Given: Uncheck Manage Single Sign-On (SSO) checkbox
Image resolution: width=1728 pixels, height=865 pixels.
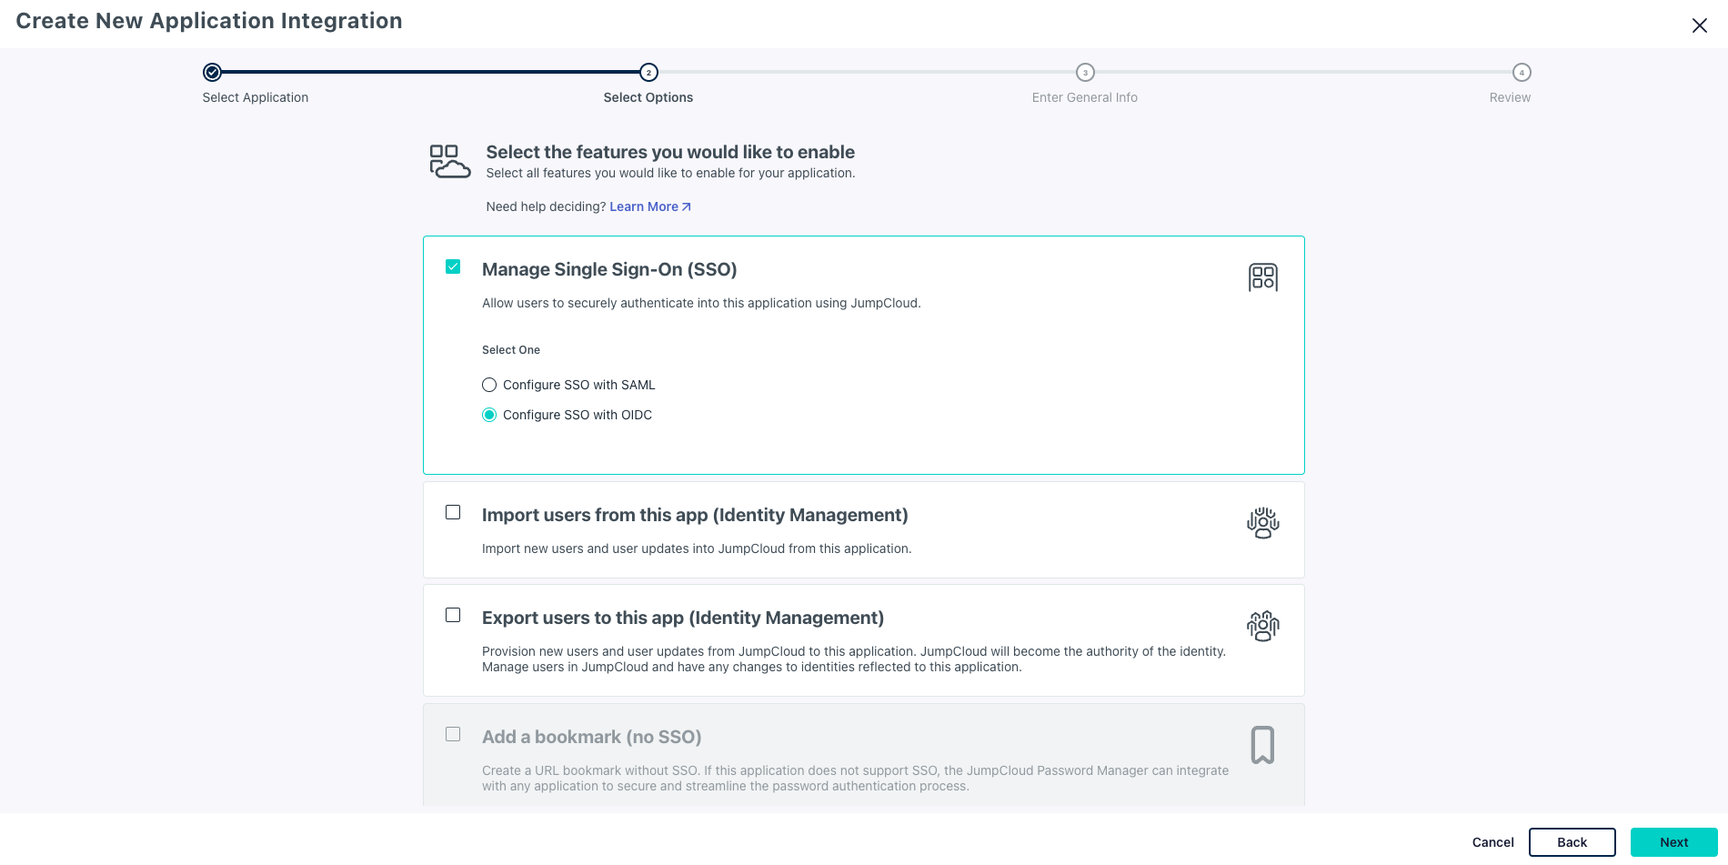Looking at the screenshot, I should [x=453, y=267].
